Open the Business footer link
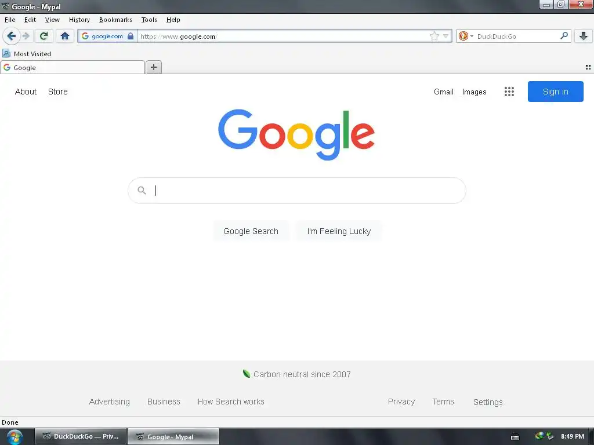This screenshot has height=445, width=594. (164, 402)
